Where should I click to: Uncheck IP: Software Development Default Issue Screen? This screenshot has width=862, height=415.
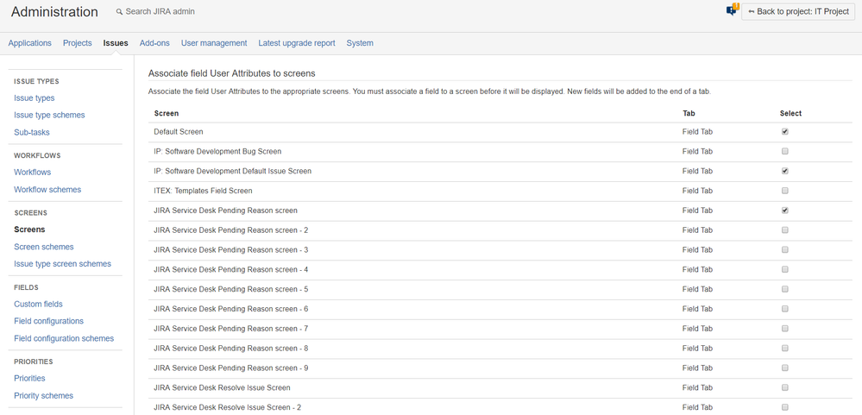(785, 171)
